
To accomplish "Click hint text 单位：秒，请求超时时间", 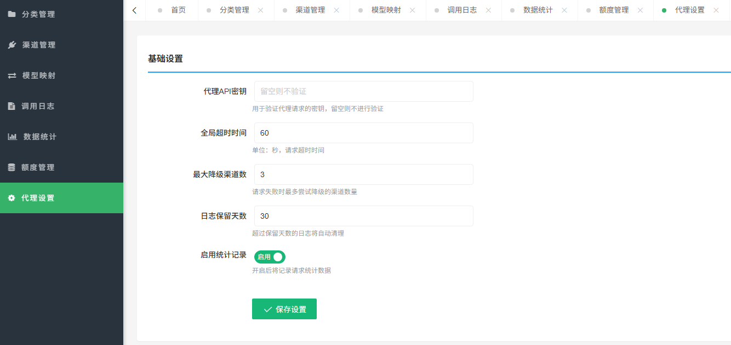I will (x=288, y=150).
